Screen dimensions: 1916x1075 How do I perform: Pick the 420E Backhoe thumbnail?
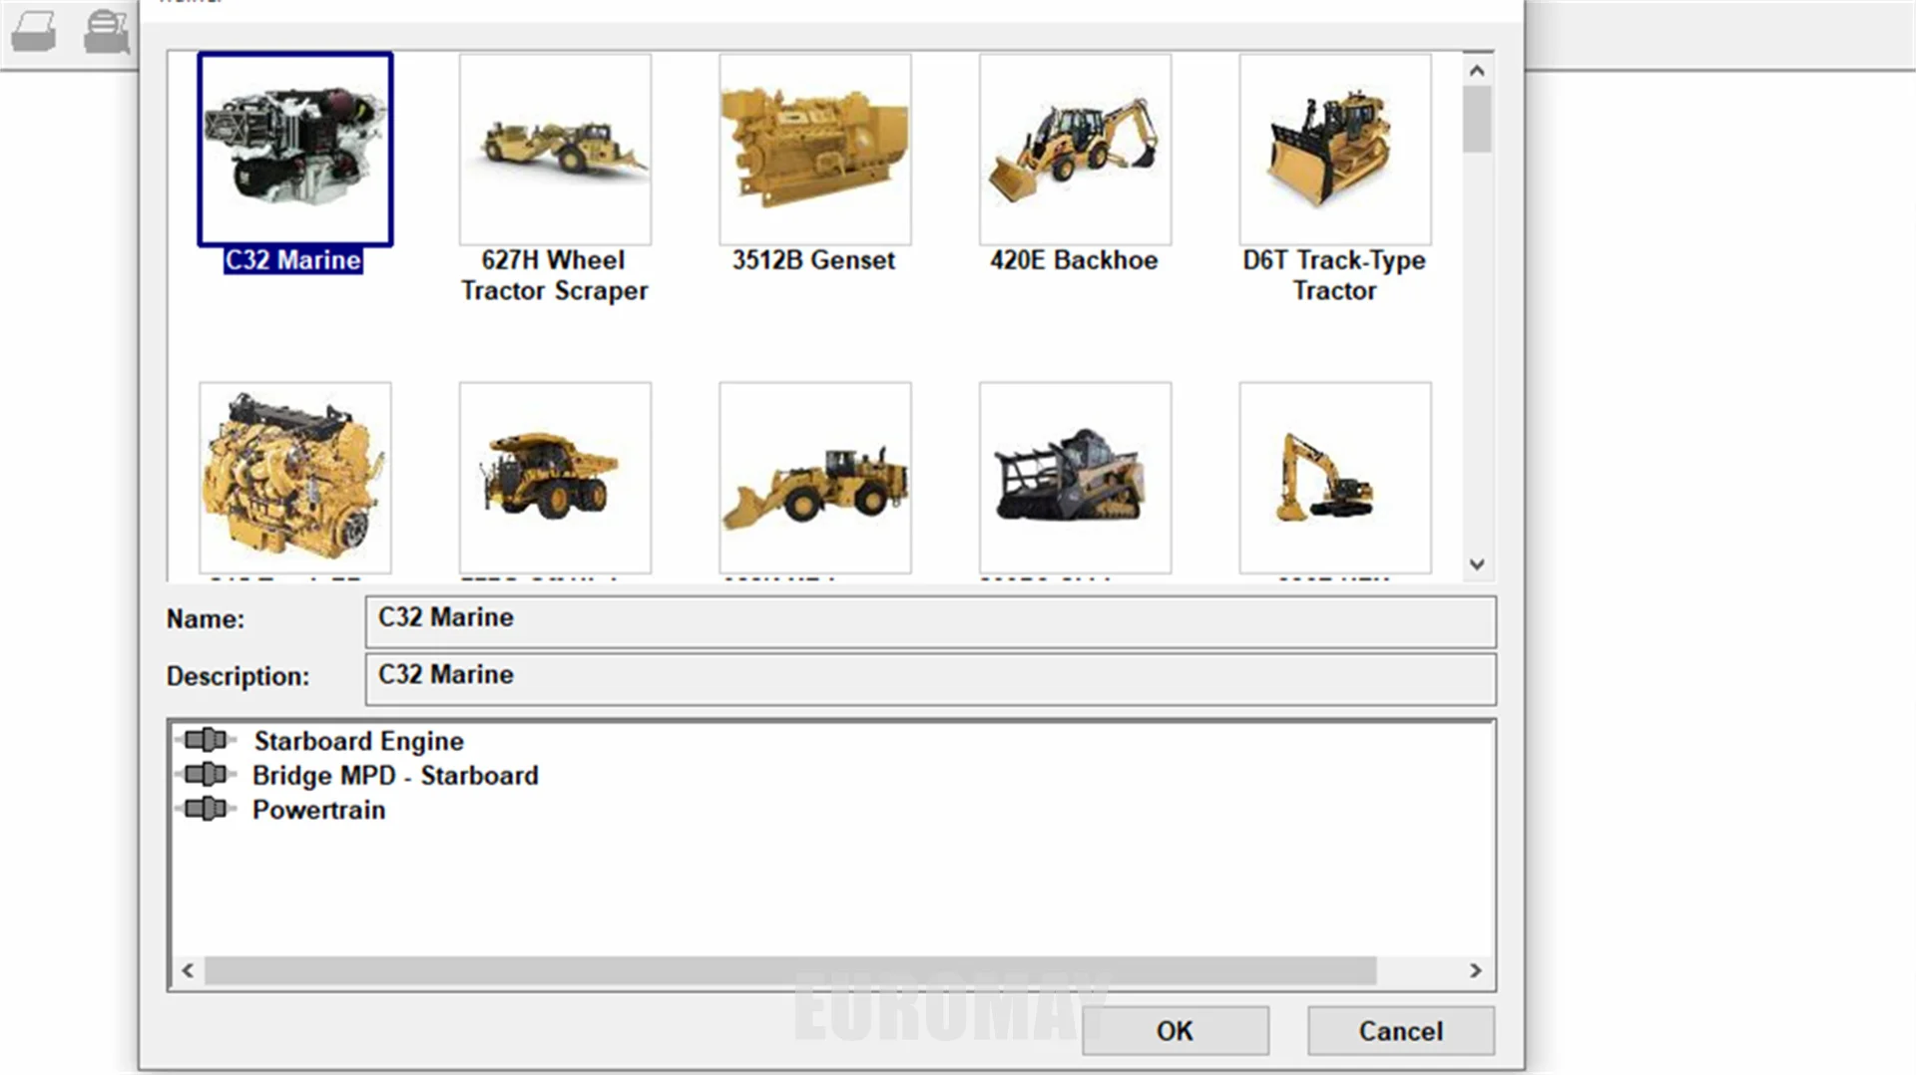(1075, 150)
